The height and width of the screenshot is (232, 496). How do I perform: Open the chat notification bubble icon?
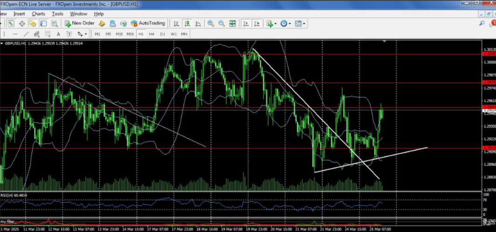click(x=493, y=23)
